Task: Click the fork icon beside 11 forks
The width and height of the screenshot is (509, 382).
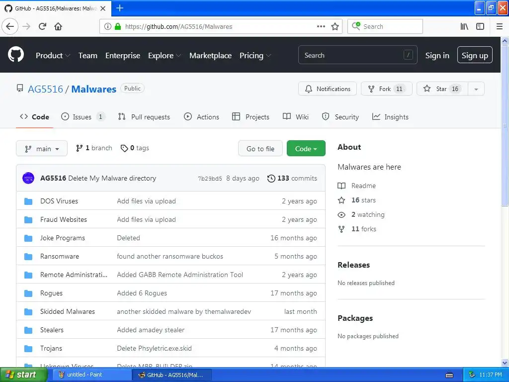Action: [341, 229]
